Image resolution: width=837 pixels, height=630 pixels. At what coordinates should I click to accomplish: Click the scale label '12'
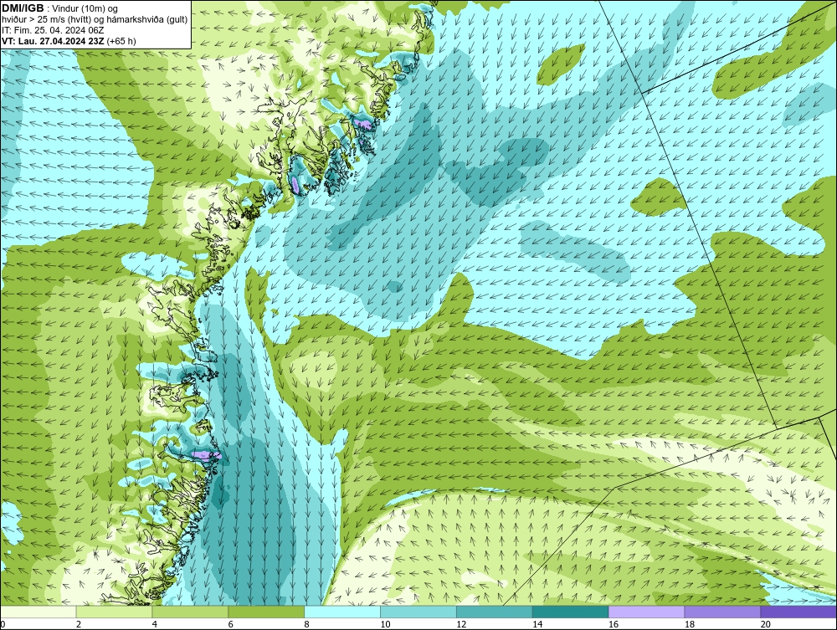[x=461, y=625]
